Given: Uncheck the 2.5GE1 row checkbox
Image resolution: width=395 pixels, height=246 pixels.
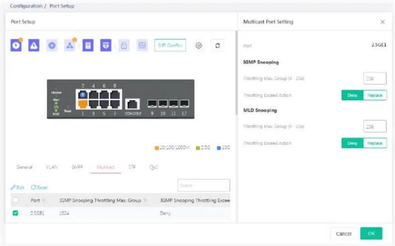Looking at the screenshot, I should point(16,213).
